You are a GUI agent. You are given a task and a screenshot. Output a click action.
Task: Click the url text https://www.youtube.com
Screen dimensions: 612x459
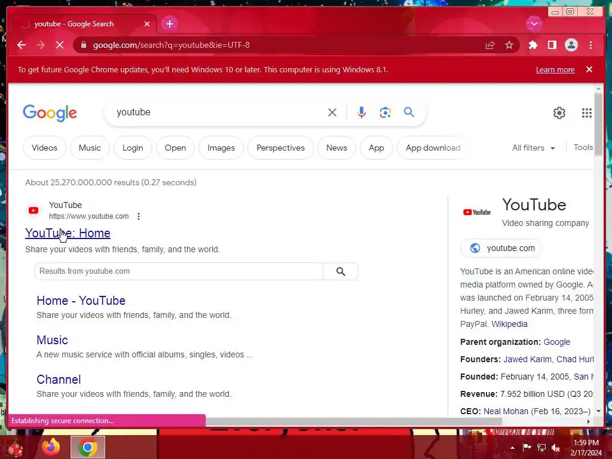[x=88, y=216]
